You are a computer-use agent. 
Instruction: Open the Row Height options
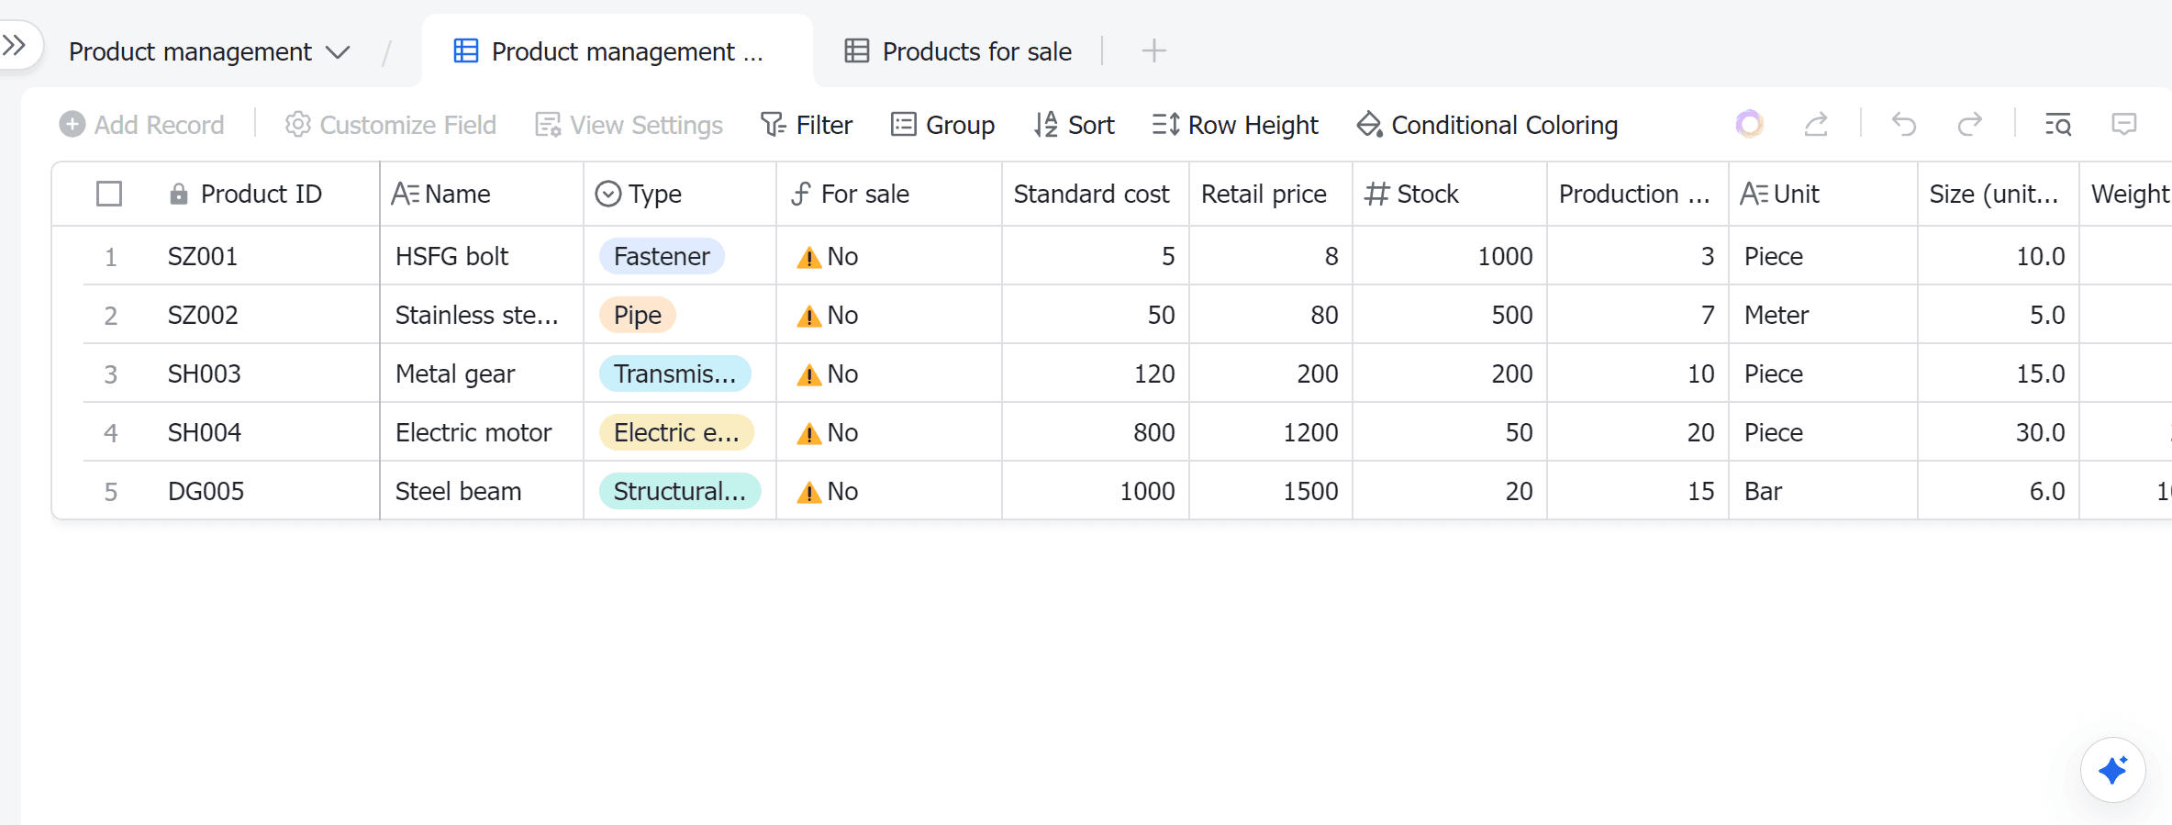tap(1235, 124)
